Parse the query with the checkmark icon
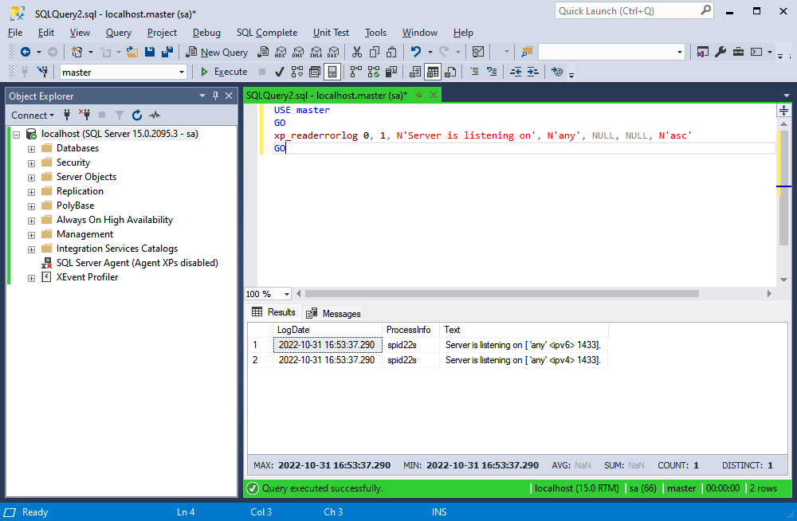 279,72
